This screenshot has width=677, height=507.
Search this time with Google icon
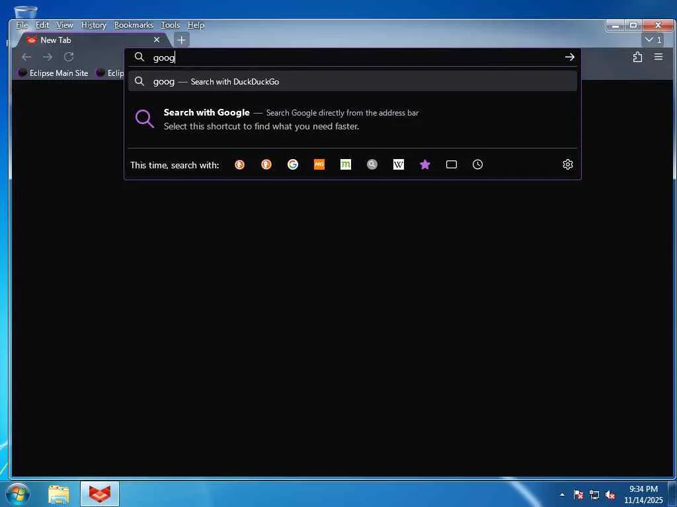coord(293,164)
